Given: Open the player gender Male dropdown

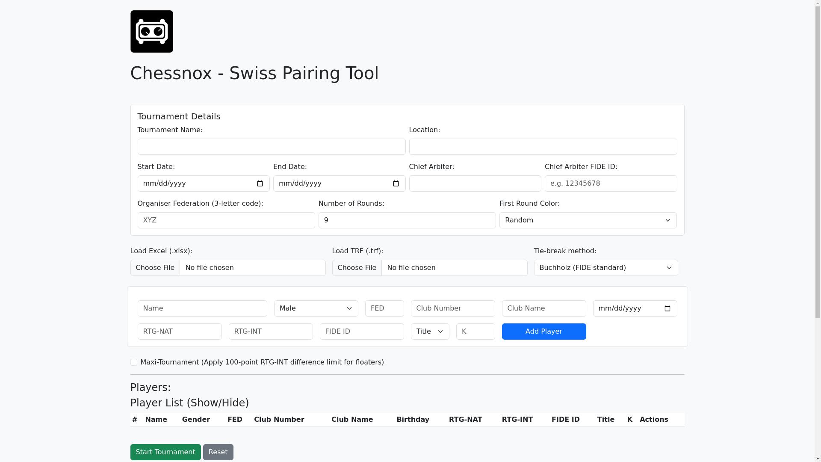Looking at the screenshot, I should pyautogui.click(x=316, y=308).
